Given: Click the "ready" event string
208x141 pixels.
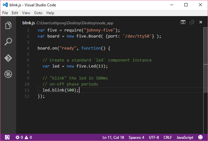Looking at the screenshot, I should [x=68, y=48].
